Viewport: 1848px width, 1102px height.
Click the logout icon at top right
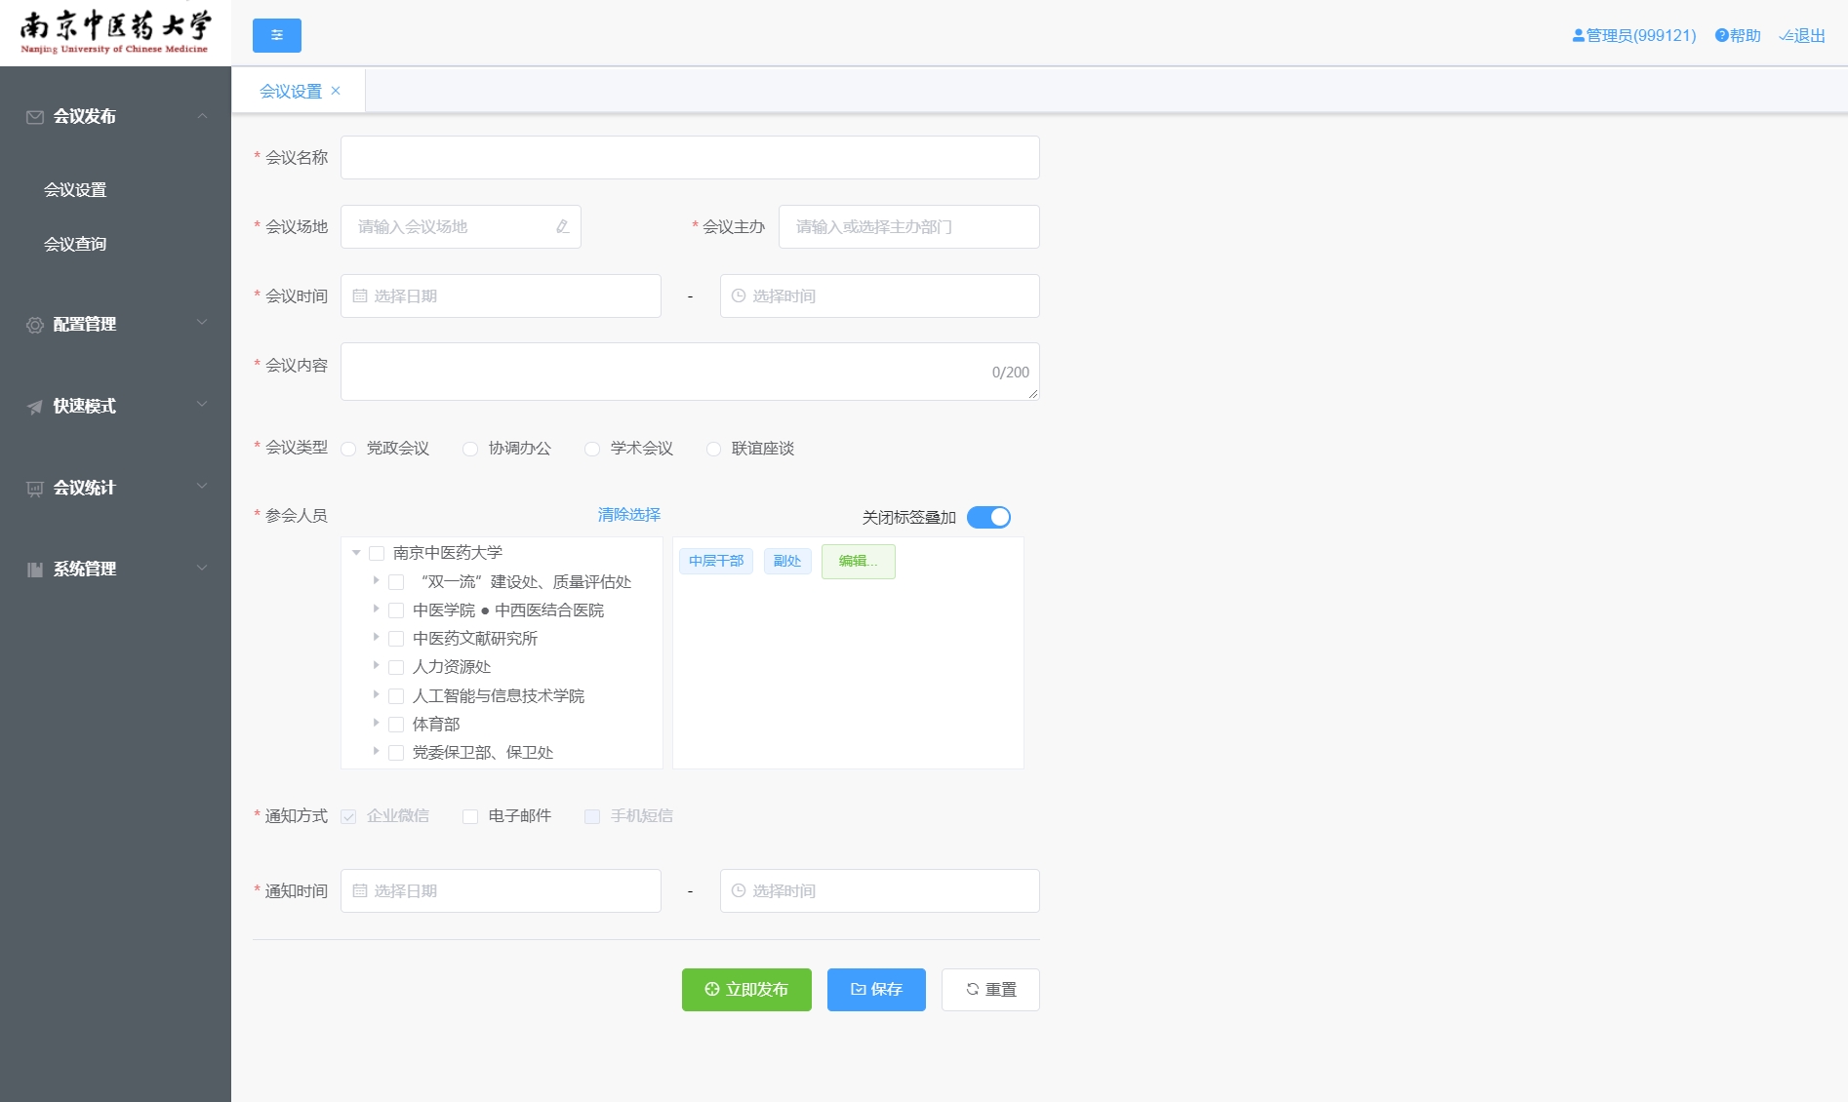pos(1786,36)
